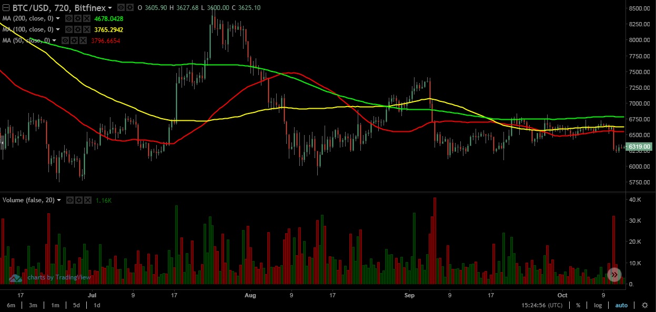
Task: Open settings for the MA 50 indicator
Action: click(x=74, y=40)
